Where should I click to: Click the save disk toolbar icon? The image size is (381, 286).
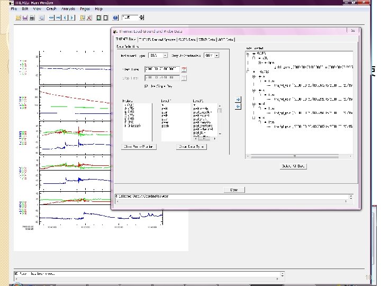click(24, 17)
